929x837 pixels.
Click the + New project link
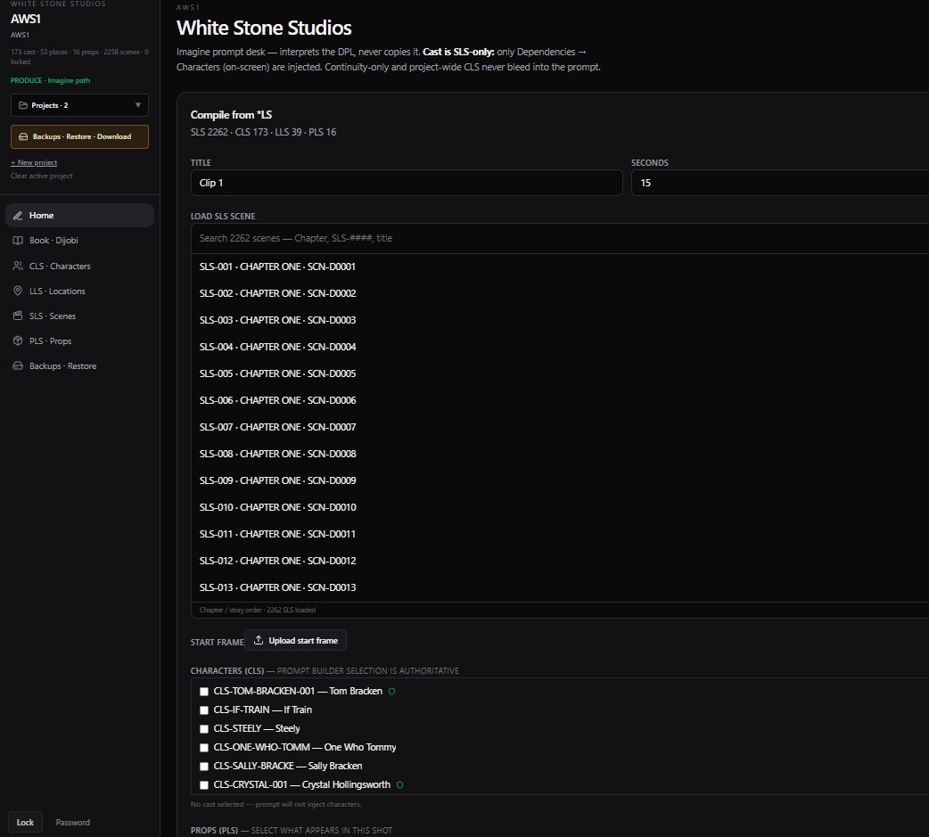(x=34, y=162)
